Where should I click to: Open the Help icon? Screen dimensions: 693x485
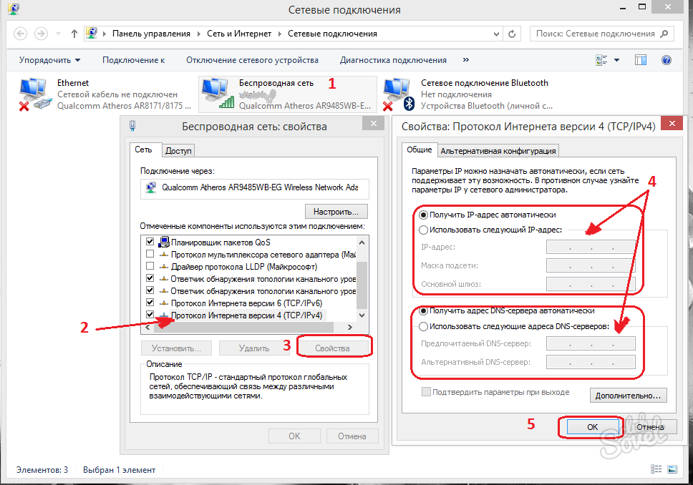pos(667,60)
